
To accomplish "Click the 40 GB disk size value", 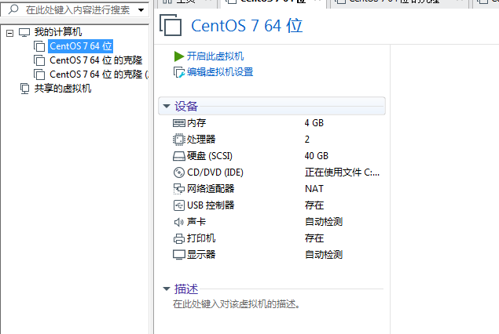I will coord(317,156).
